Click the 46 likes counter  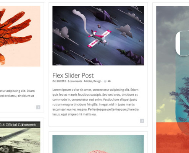[109, 81]
